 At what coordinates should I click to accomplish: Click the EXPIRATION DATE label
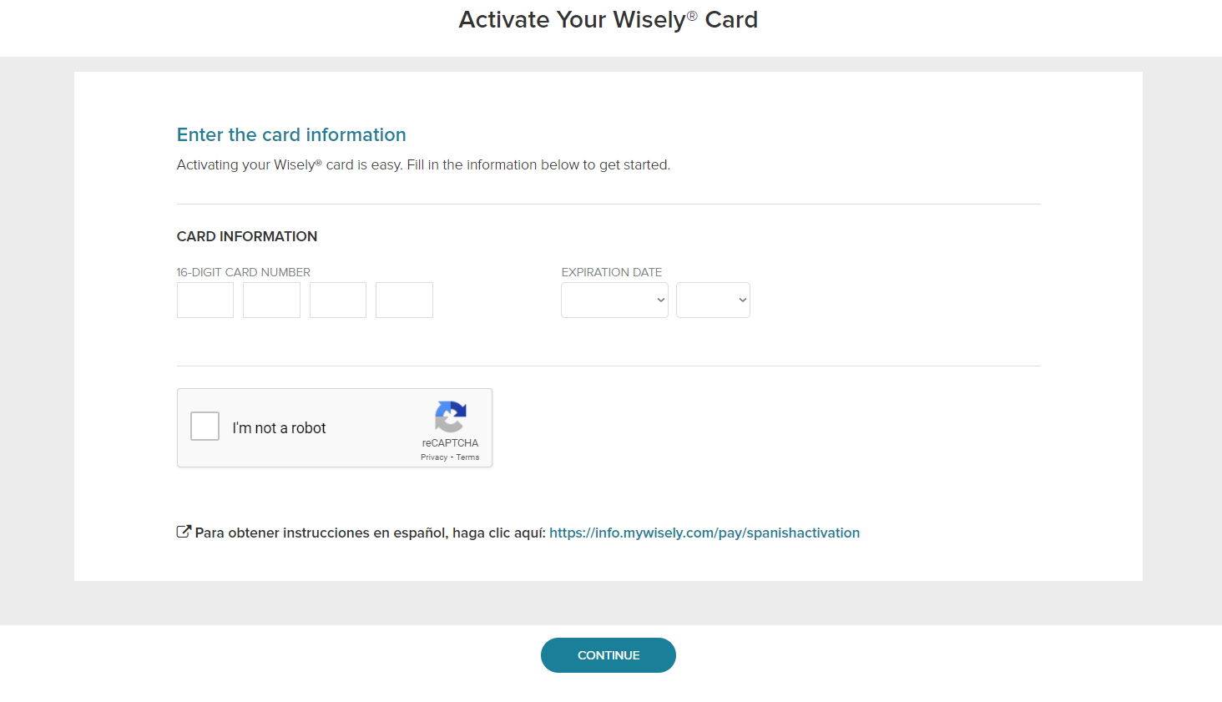tap(612, 272)
